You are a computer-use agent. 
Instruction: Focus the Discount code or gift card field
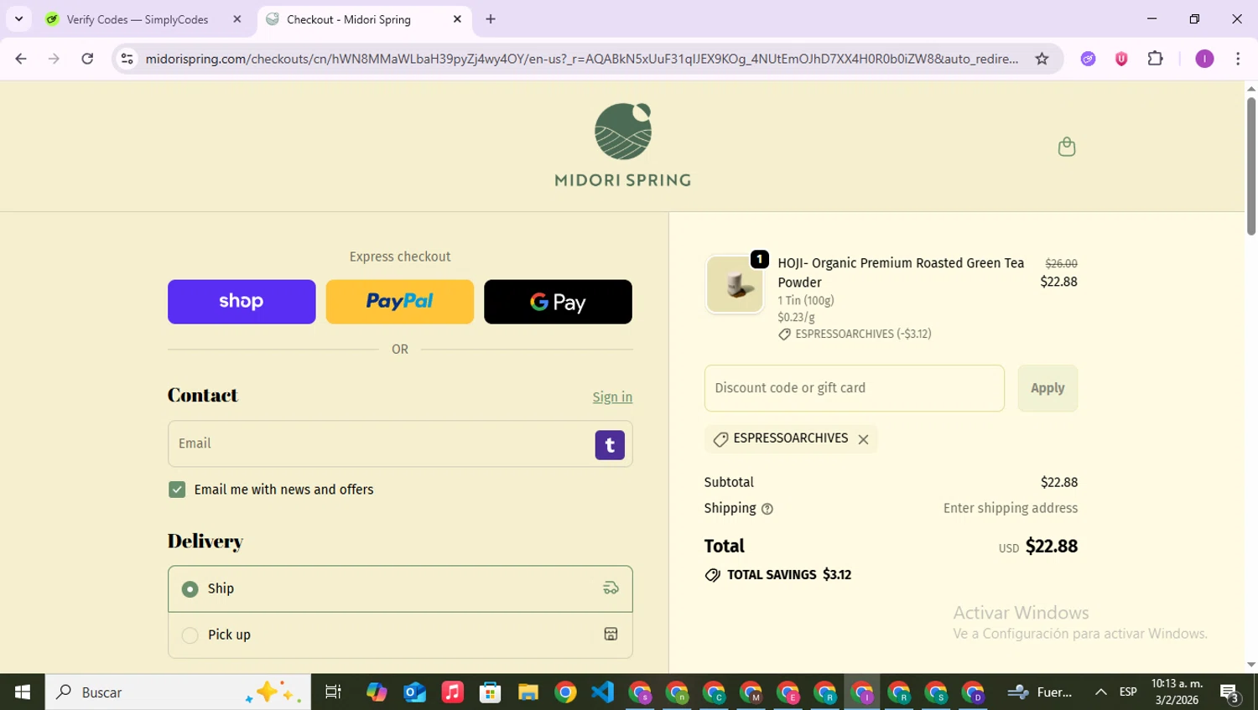click(x=854, y=388)
